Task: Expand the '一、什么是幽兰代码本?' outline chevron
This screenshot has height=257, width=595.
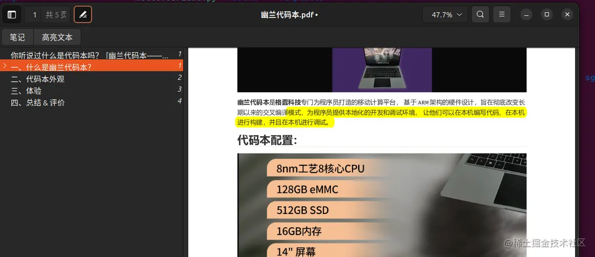Action: 5,66
